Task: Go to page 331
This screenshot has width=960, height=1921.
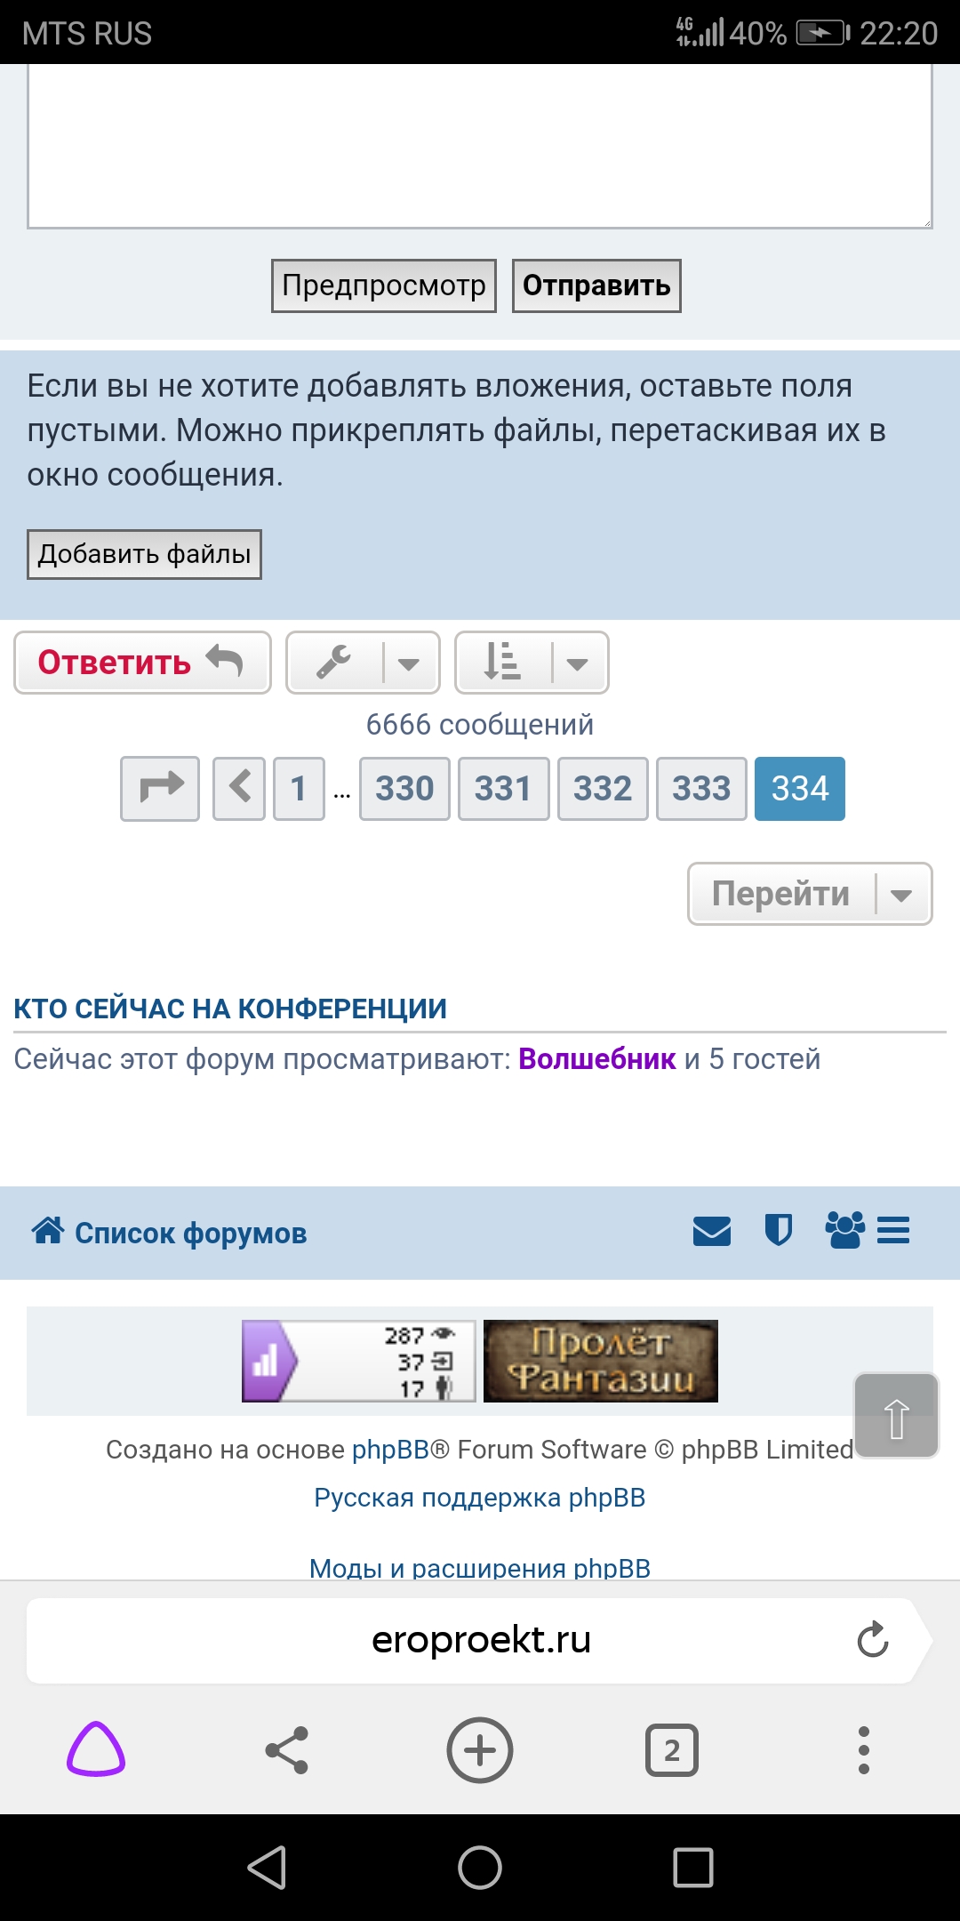Action: click(x=503, y=789)
